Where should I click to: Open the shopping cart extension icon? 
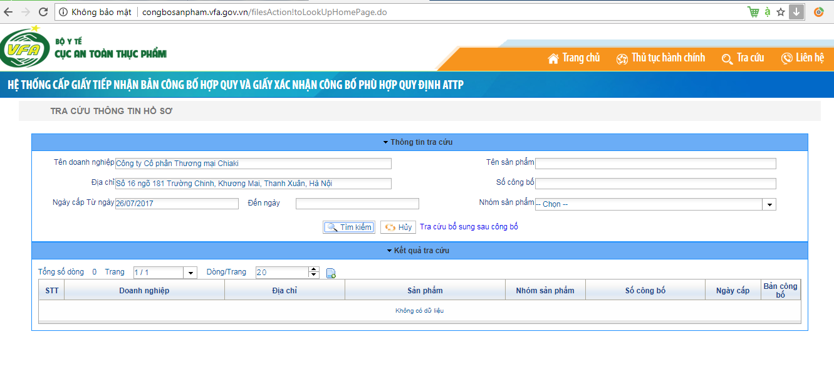(x=753, y=12)
